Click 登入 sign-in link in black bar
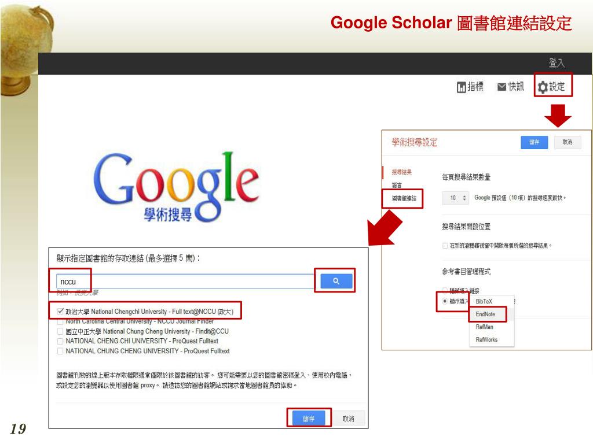593x444 pixels. (x=557, y=62)
